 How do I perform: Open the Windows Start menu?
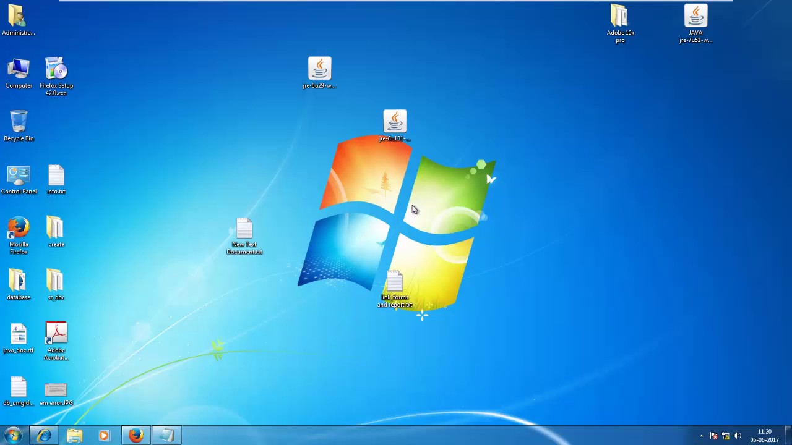click(13, 436)
